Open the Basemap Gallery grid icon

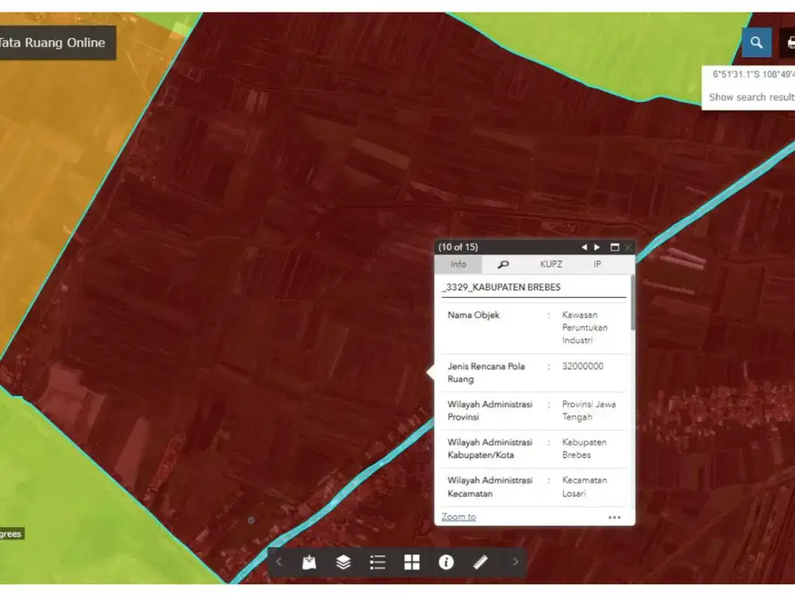[412, 563]
